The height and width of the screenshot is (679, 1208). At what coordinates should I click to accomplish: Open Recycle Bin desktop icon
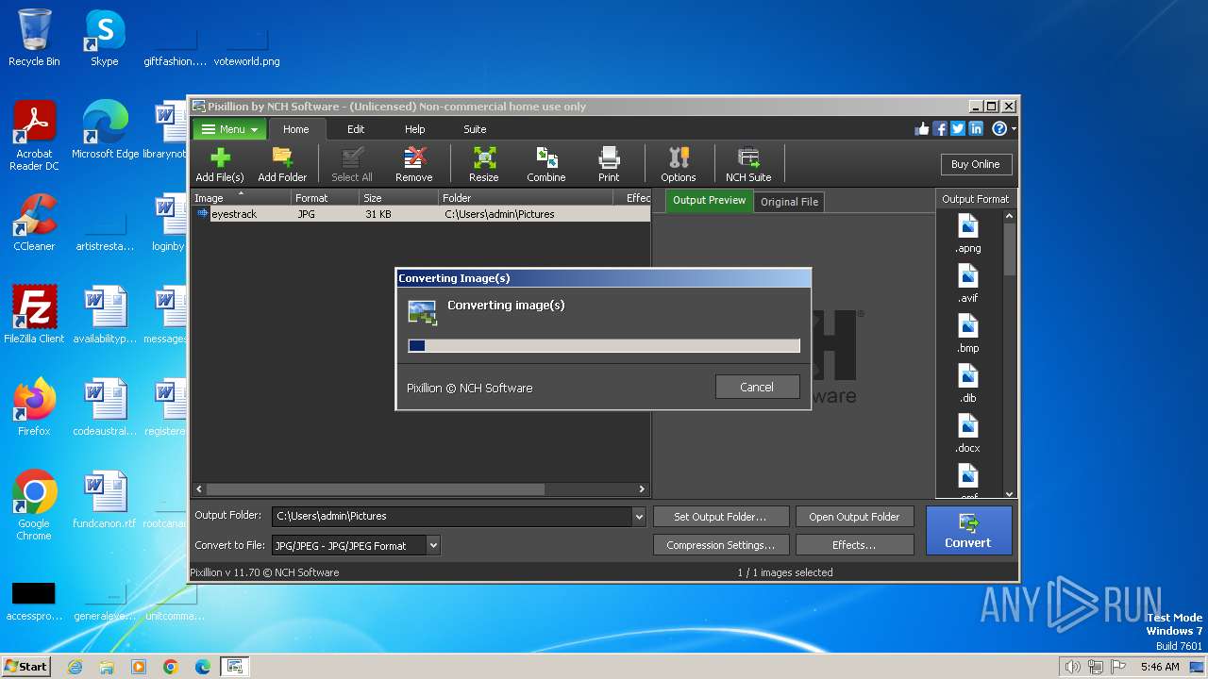34,39
